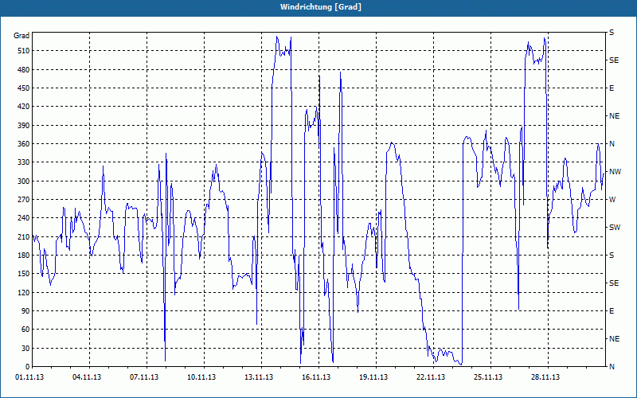This screenshot has height=398, width=637.
Task: Click the date label 19.11.13
Action: point(373,377)
